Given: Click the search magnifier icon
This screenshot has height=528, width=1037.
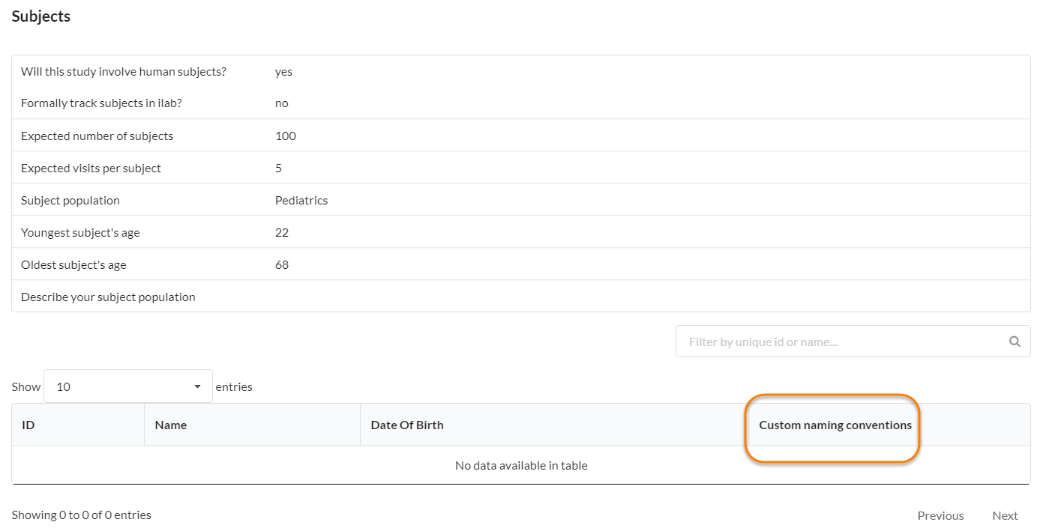Looking at the screenshot, I should (1015, 342).
